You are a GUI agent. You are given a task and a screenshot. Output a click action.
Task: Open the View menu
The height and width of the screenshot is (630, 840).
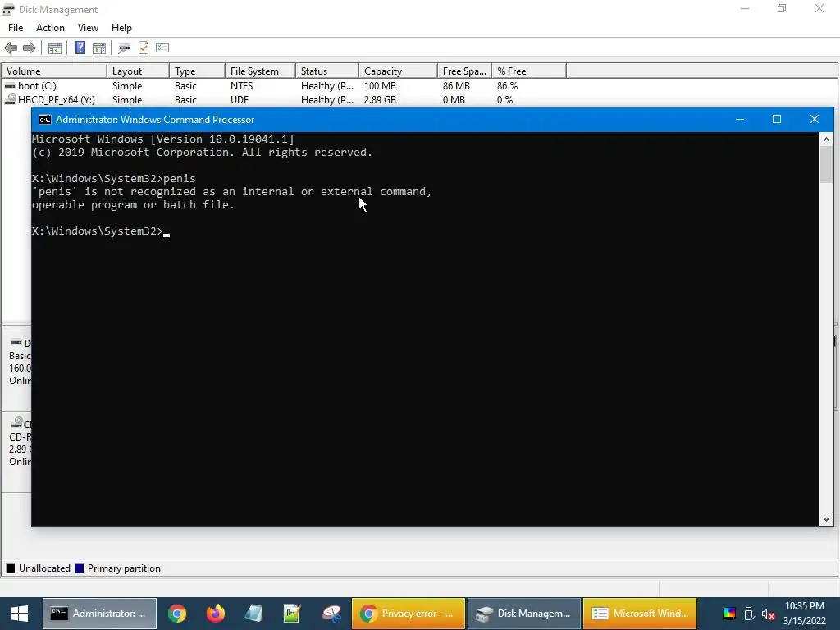(x=88, y=28)
